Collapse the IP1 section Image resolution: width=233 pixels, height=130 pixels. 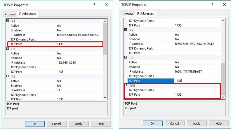pos(7,21)
